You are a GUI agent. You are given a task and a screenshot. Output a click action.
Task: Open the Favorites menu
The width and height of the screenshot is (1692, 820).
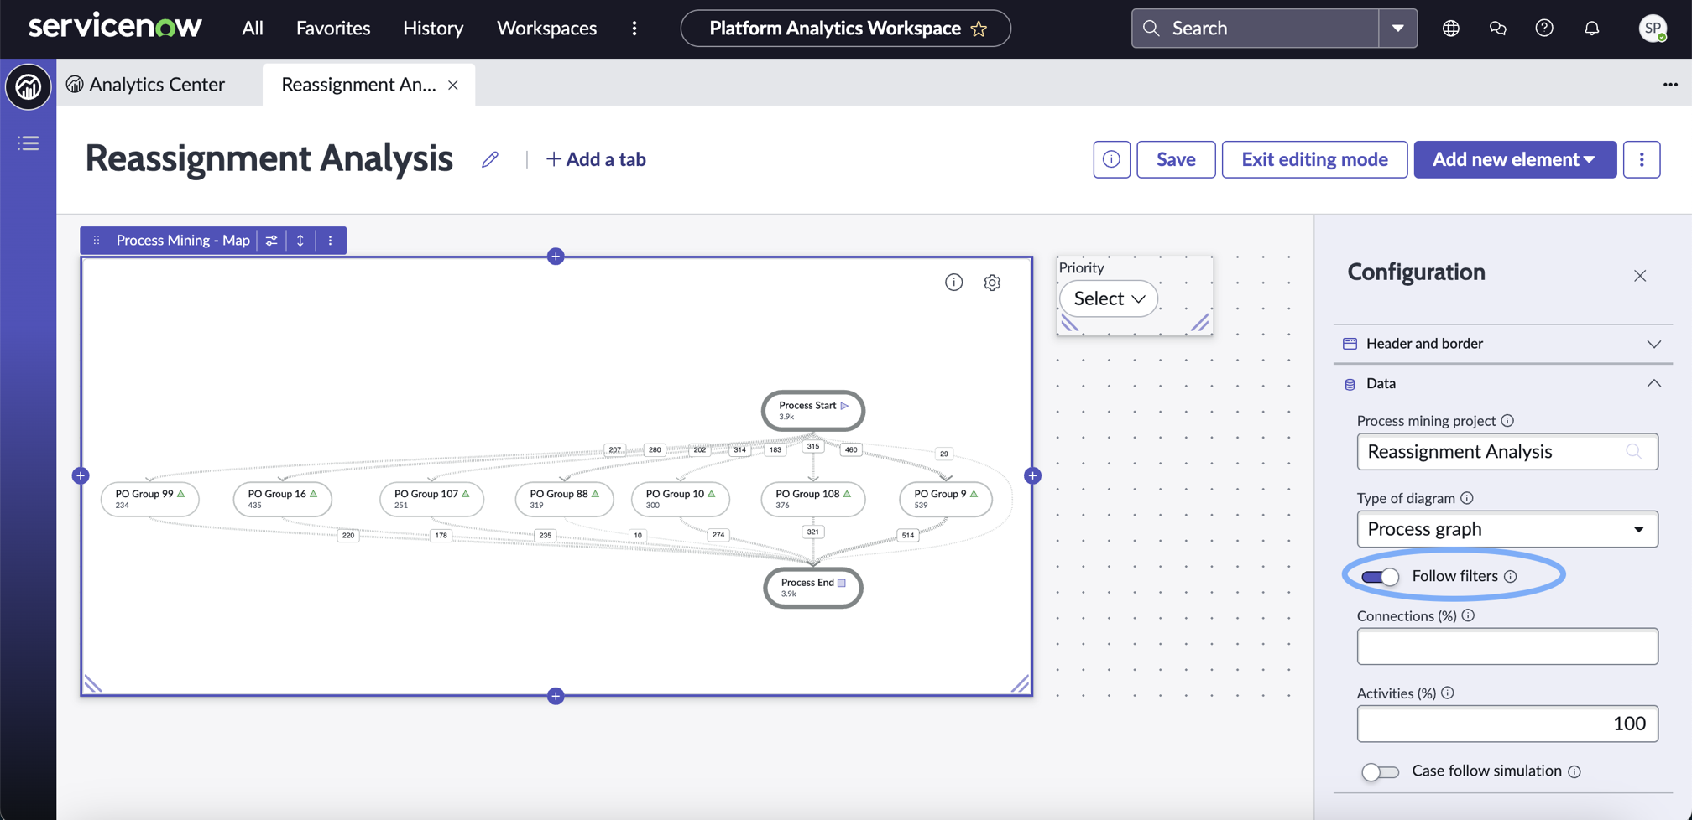click(333, 28)
